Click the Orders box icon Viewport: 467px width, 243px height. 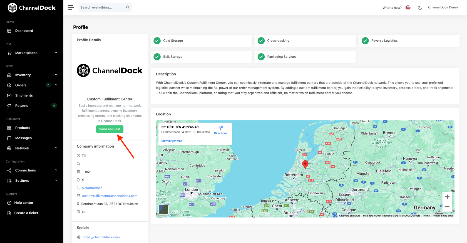click(x=9, y=85)
